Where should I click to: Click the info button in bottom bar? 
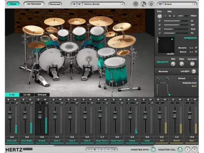[x=187, y=149]
